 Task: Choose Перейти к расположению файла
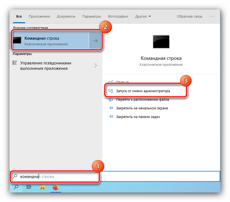coord(142,100)
